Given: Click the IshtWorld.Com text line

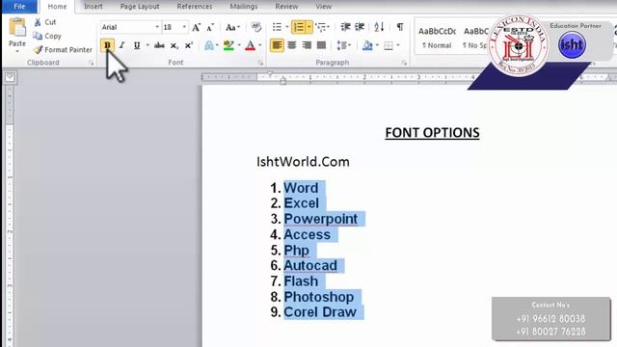Looking at the screenshot, I should (x=303, y=162).
